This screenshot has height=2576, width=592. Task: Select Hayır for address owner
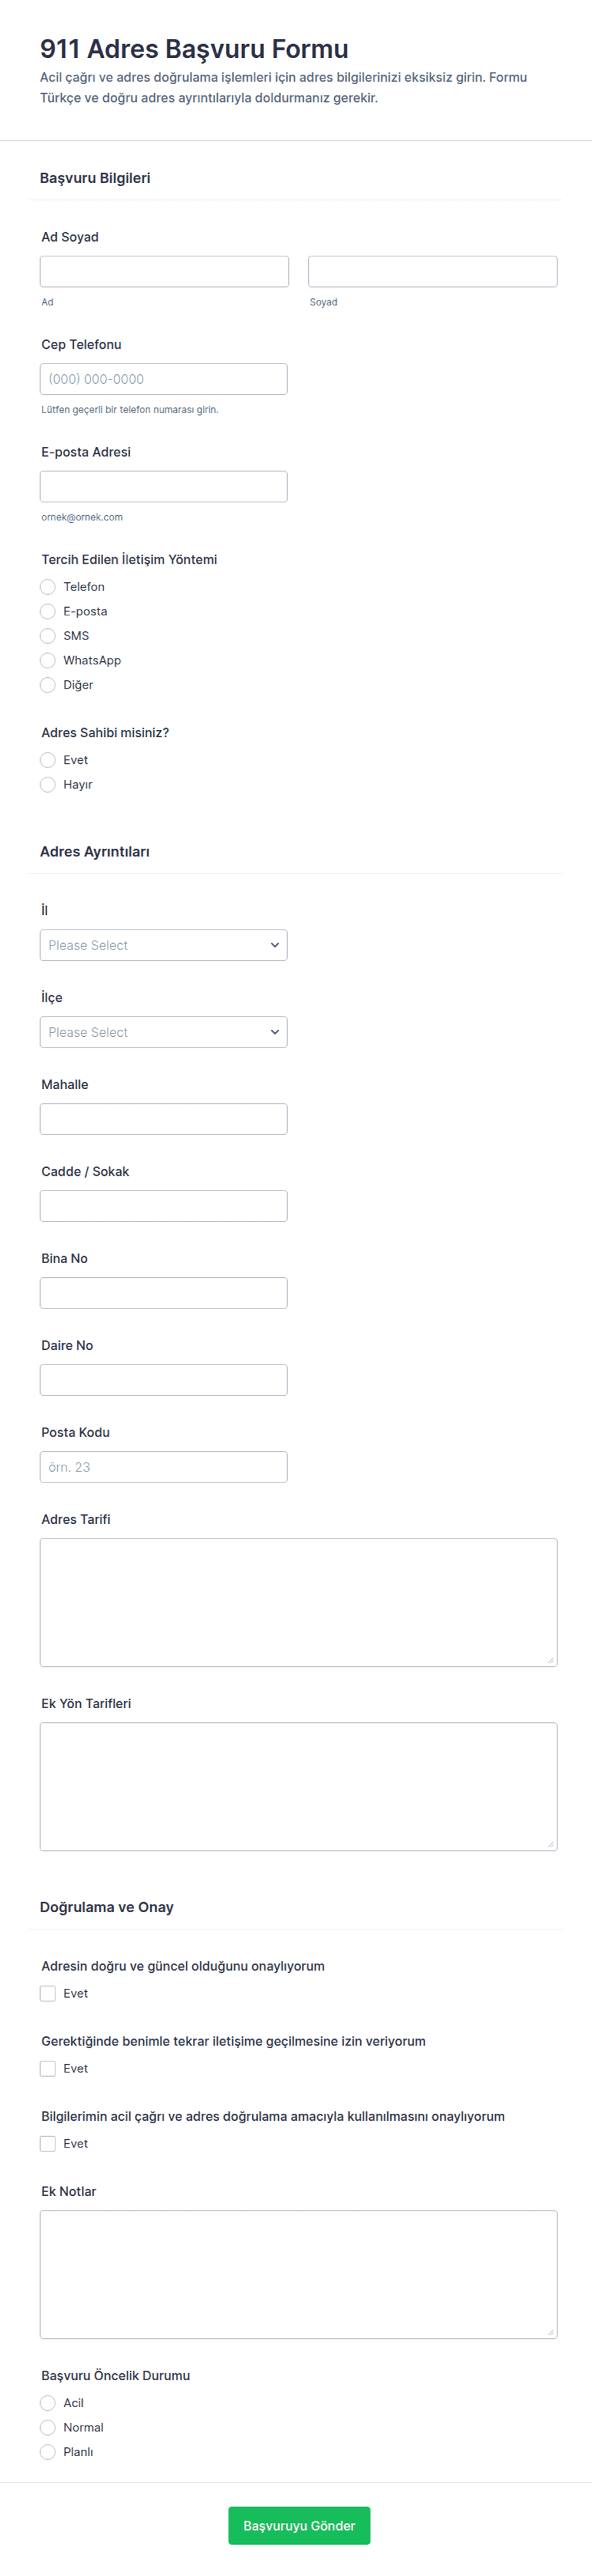(48, 785)
